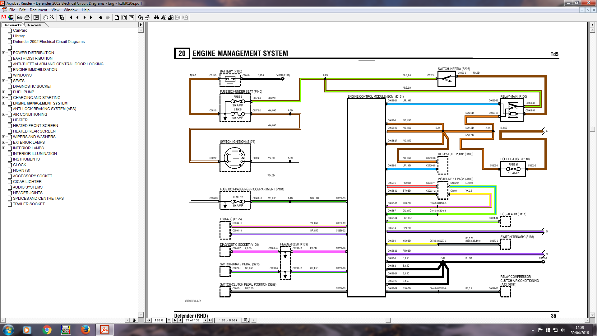Select the Text Select tool
Viewport: 597px width, 336px height.
click(61, 17)
